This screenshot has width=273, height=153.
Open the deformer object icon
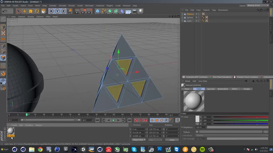[122, 11]
